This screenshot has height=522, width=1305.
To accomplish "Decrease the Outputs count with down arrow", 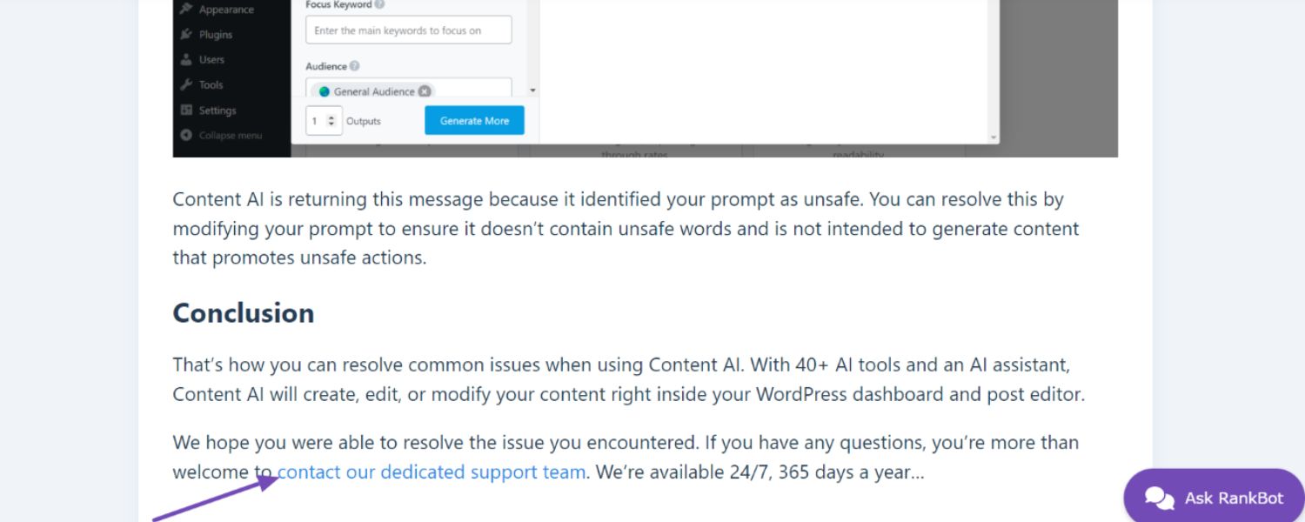I will click(331, 125).
